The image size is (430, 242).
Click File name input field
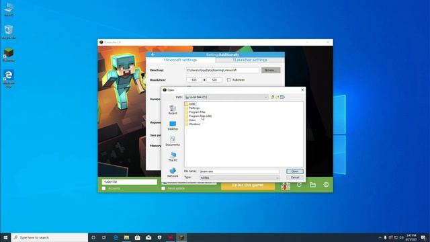(239, 171)
